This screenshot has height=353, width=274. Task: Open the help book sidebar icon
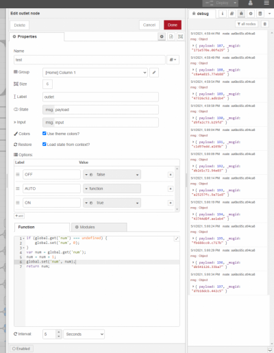[232, 14]
